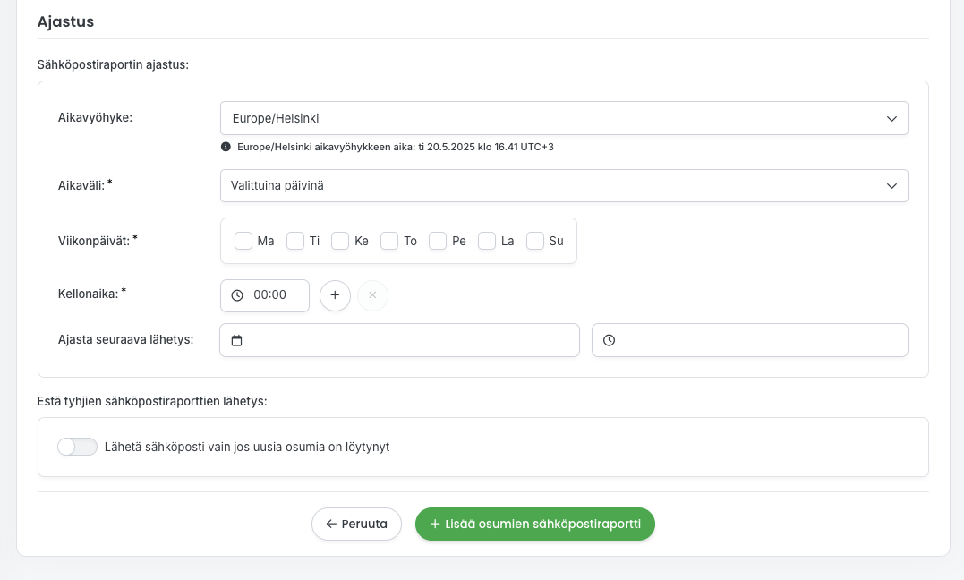Image resolution: width=964 pixels, height=580 pixels.
Task: Click the calendar icon in next-send date field
Action: [236, 340]
